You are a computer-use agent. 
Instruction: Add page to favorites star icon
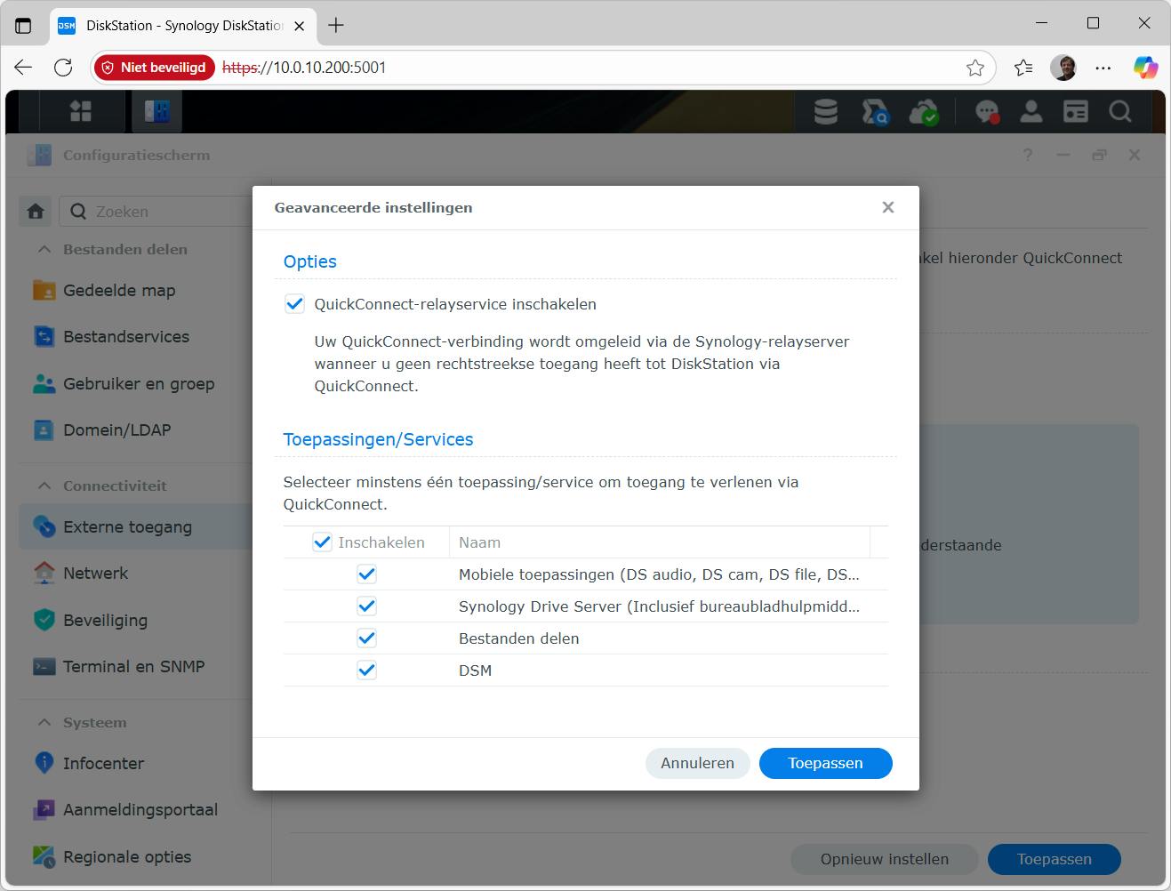click(x=975, y=68)
